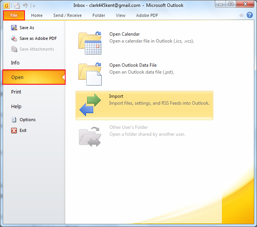Click 'Open a folder shared by another user' text
257x227 pixels.
147,134
